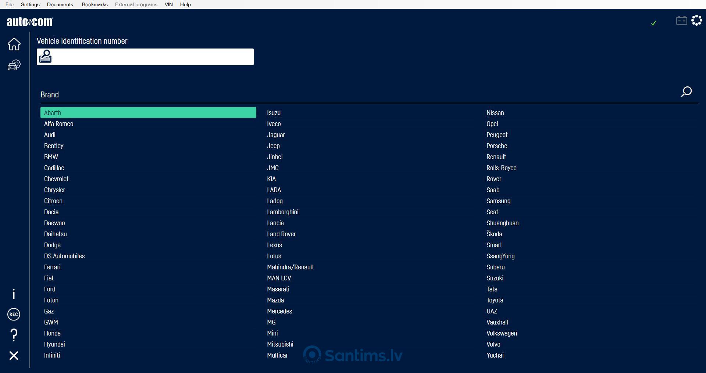Select the Isuzu brand
The height and width of the screenshot is (373, 706).
pos(274,113)
